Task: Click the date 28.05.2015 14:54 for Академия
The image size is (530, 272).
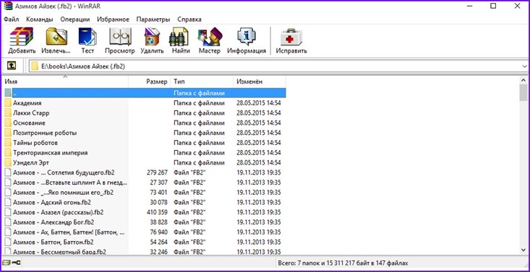Action: pos(259,103)
